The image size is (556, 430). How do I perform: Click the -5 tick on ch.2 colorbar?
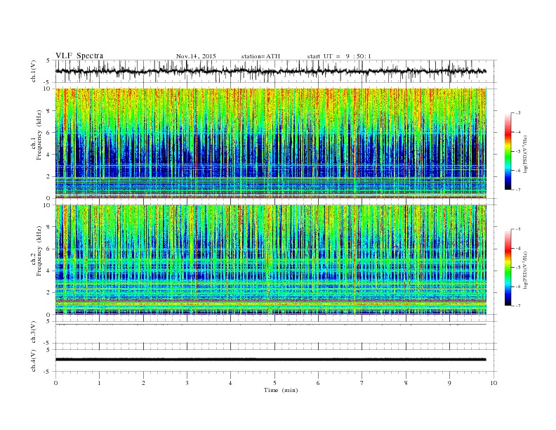[x=517, y=268]
